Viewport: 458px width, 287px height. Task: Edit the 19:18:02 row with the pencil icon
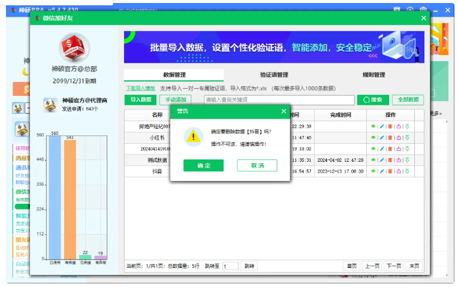(x=381, y=149)
